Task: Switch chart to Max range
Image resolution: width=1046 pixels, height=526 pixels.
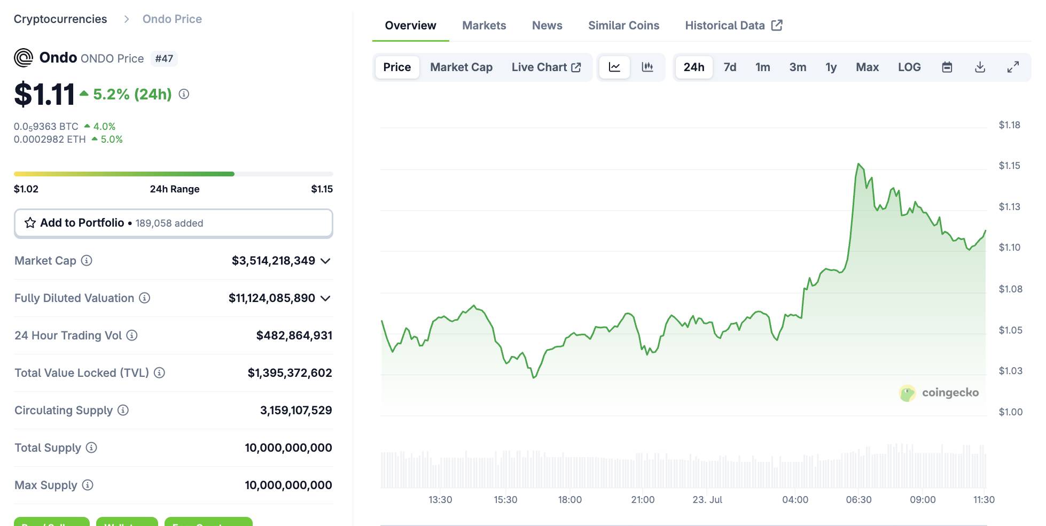Action: 867,67
